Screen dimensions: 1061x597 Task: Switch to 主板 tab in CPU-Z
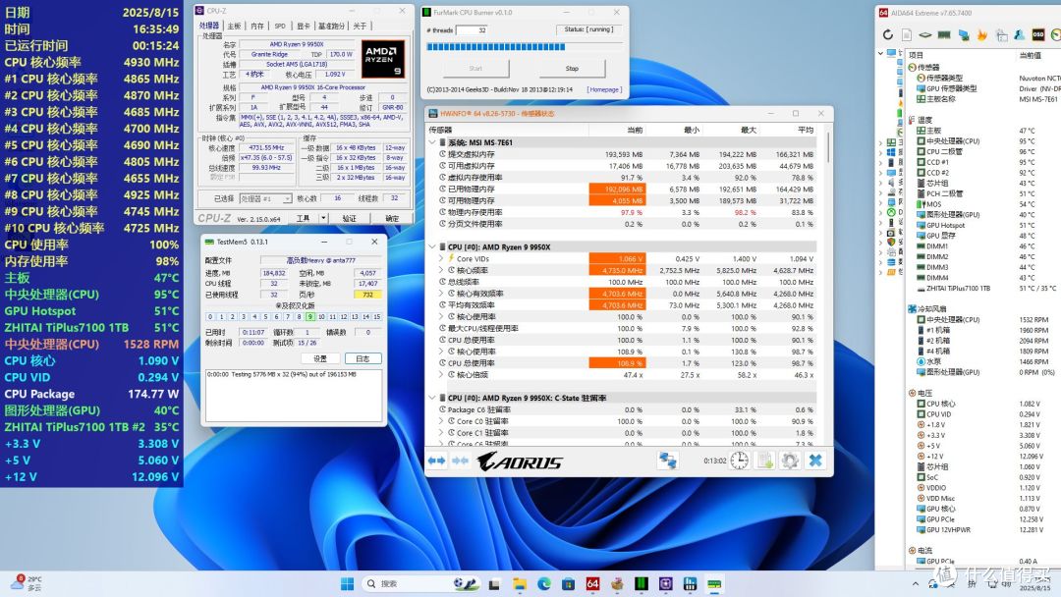[234, 26]
